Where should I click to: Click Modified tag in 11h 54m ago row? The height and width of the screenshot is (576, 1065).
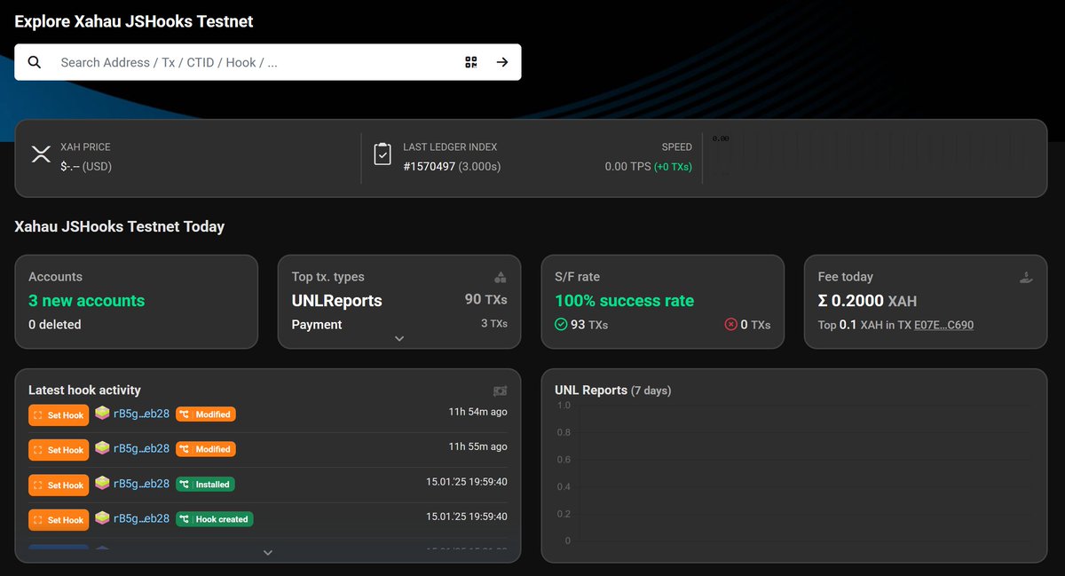(x=206, y=414)
